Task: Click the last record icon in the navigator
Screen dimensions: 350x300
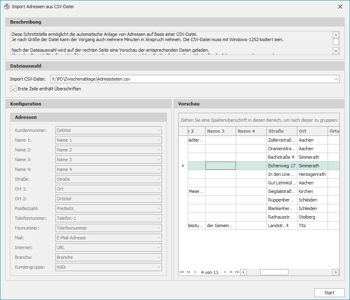Action: click(237, 272)
